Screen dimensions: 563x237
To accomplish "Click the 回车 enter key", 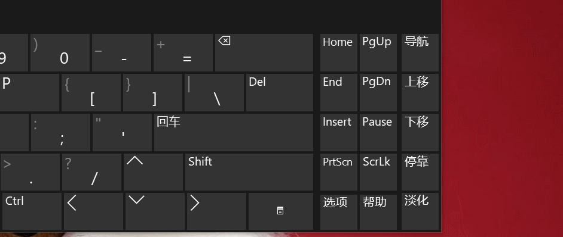I will pos(233,132).
